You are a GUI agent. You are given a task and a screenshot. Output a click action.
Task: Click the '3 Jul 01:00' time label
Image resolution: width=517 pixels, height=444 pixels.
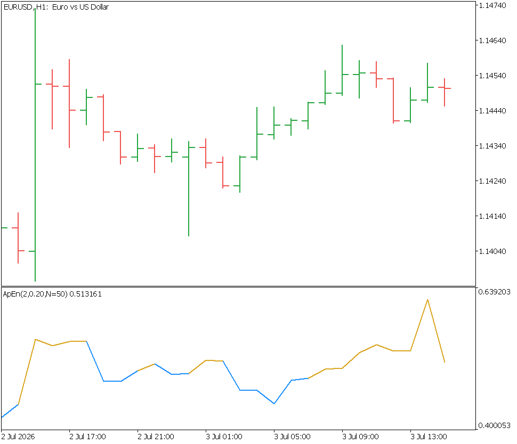[x=224, y=437]
